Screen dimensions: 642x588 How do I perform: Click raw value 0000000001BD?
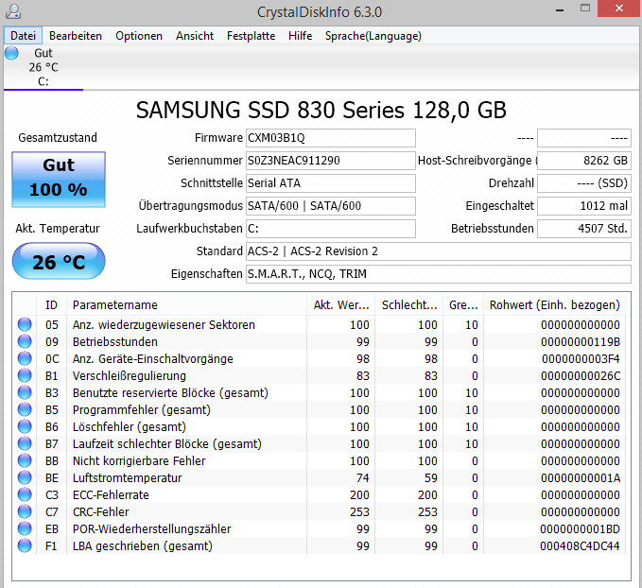click(x=581, y=529)
